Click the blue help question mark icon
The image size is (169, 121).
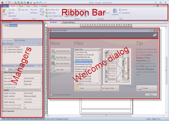[x=158, y=6]
